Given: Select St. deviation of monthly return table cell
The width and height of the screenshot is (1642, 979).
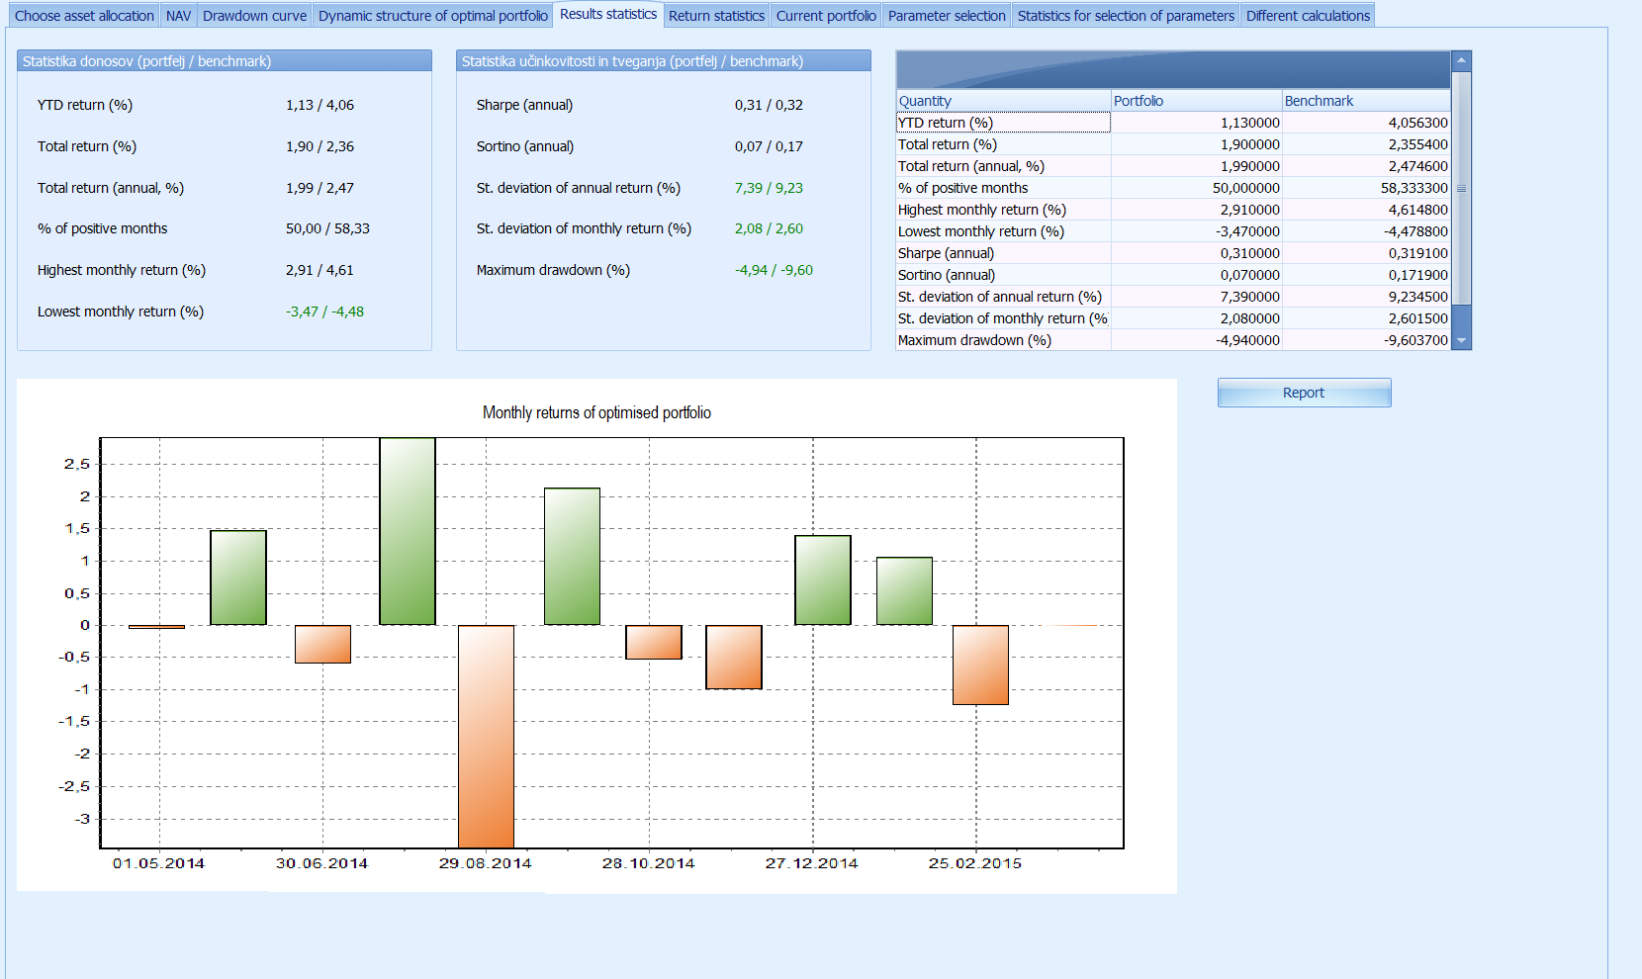Looking at the screenshot, I should tap(1003, 318).
